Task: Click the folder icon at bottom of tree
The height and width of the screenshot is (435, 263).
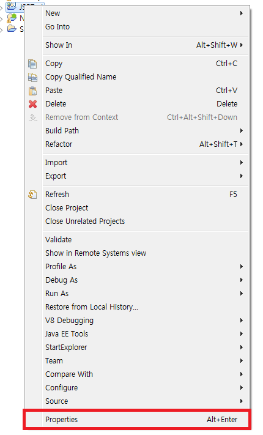Action: 12,28
